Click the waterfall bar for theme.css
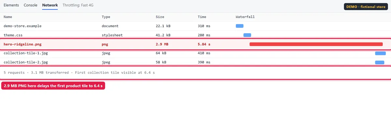 coord(247,35)
